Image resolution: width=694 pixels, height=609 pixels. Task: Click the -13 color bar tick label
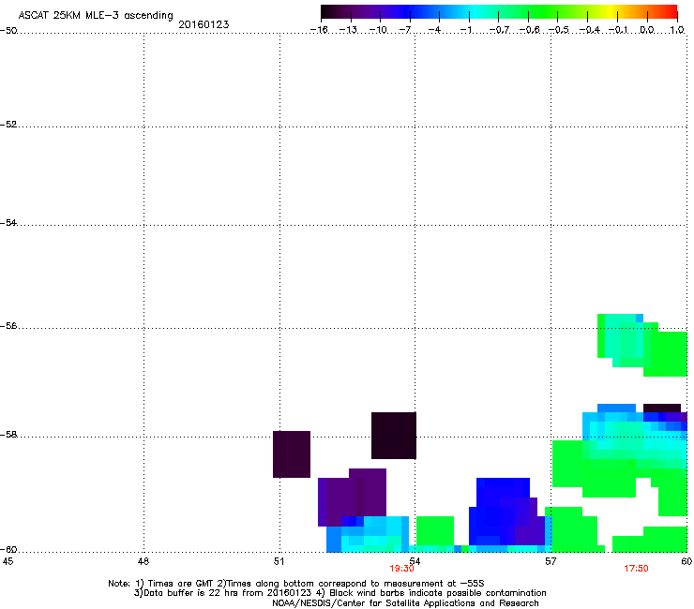pos(348,30)
